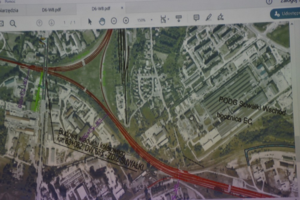This screenshot has width=300, height=200.
Task: Zoom out with the minus button
Action: click(x=114, y=21)
